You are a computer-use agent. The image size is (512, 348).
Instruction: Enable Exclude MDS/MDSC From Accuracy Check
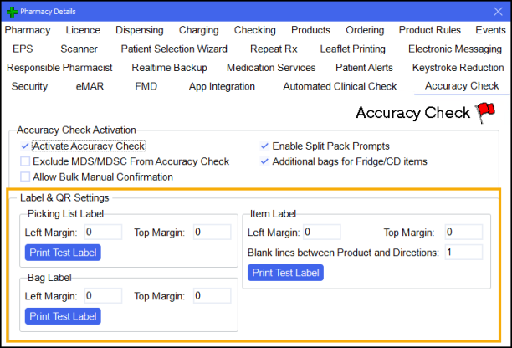pos(25,161)
